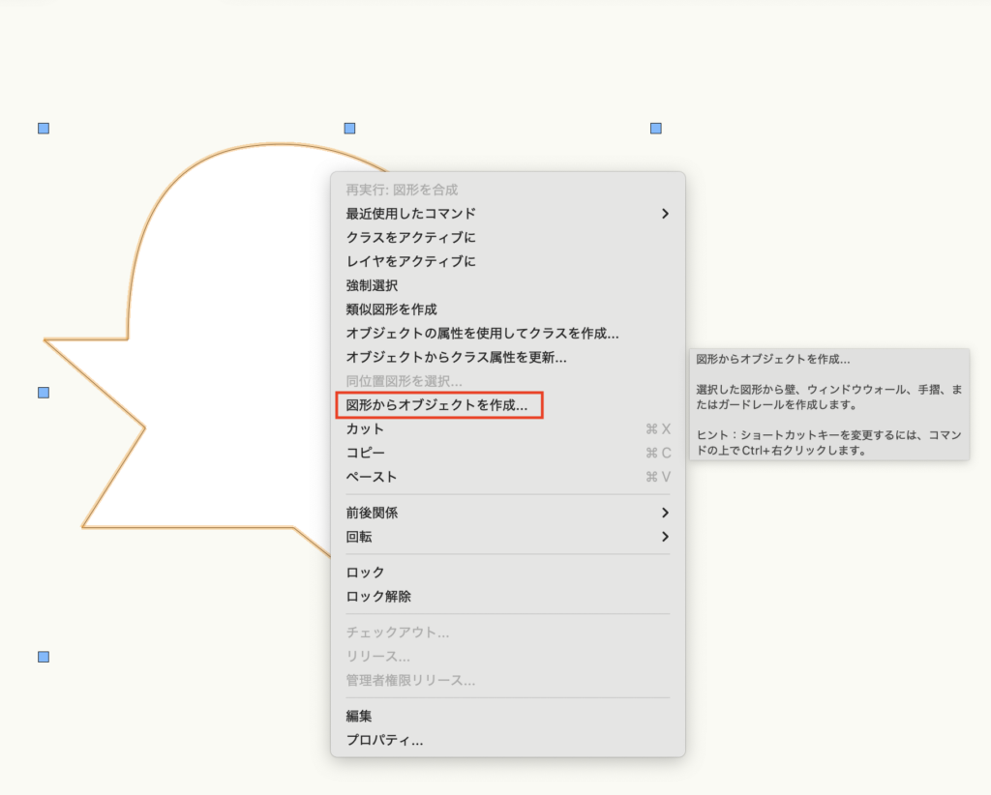Click the top-center blue selection handle
This screenshot has width=991, height=795.
(x=349, y=128)
